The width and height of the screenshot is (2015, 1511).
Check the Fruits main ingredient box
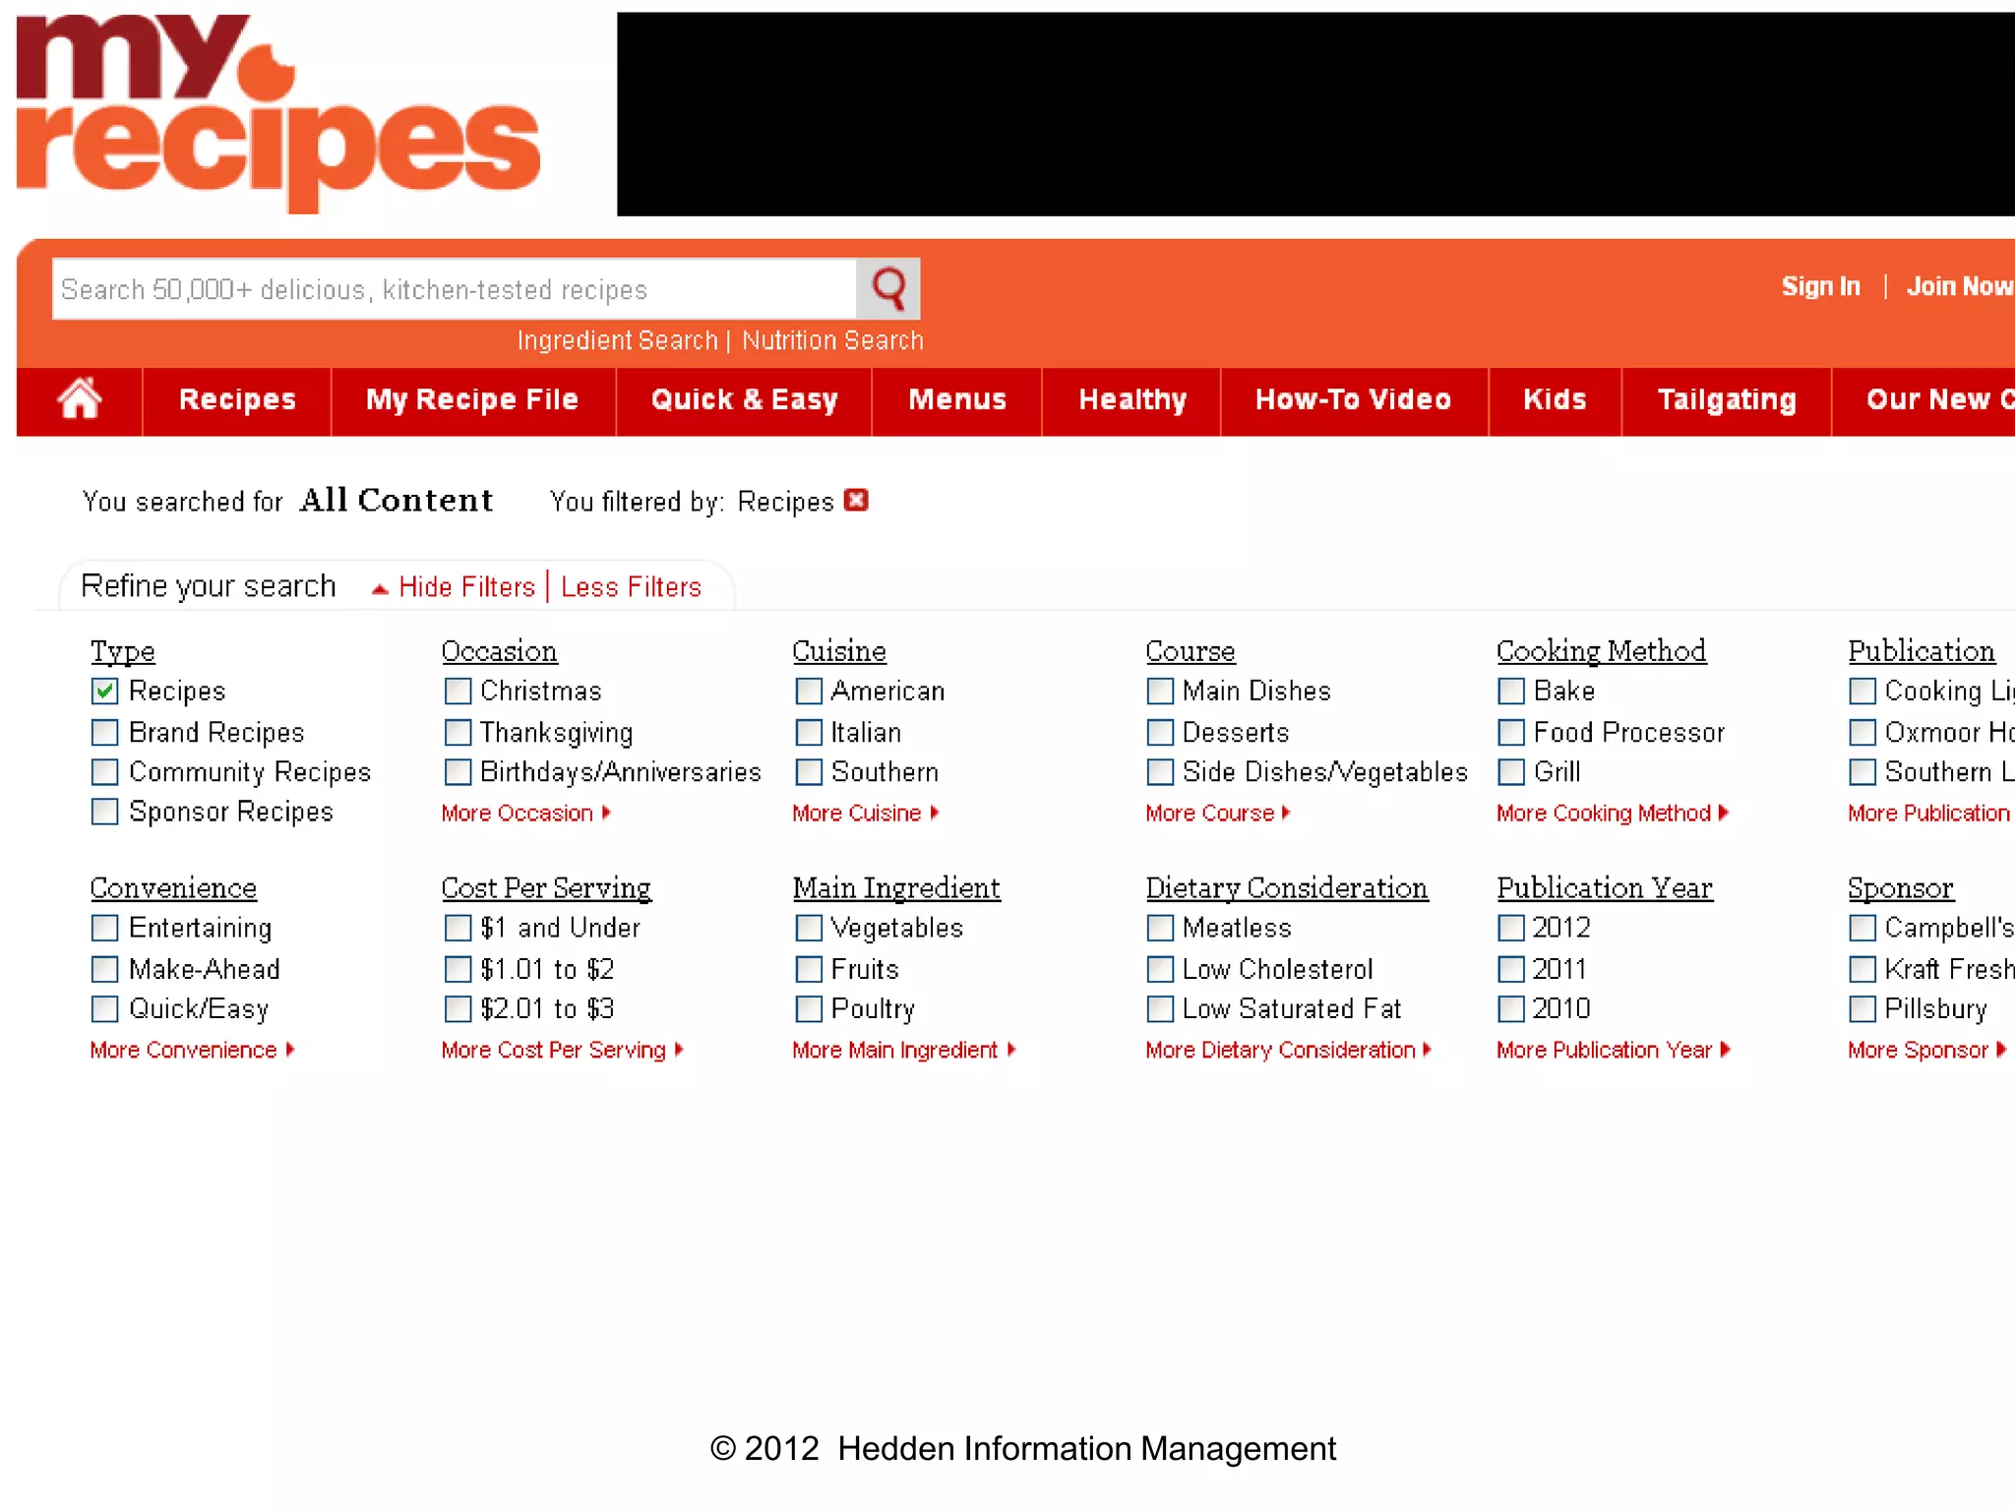point(809,970)
